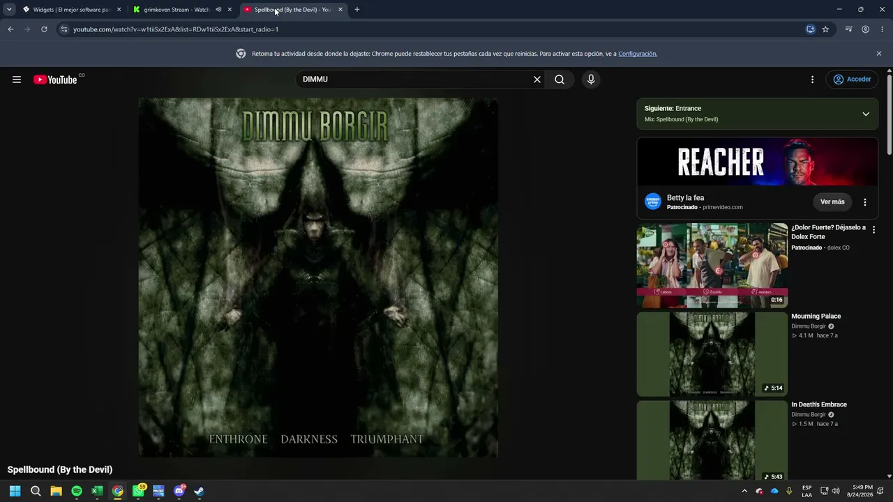893x502 pixels.
Task: Open WhatsApp from the taskbar
Action: click(x=138, y=491)
